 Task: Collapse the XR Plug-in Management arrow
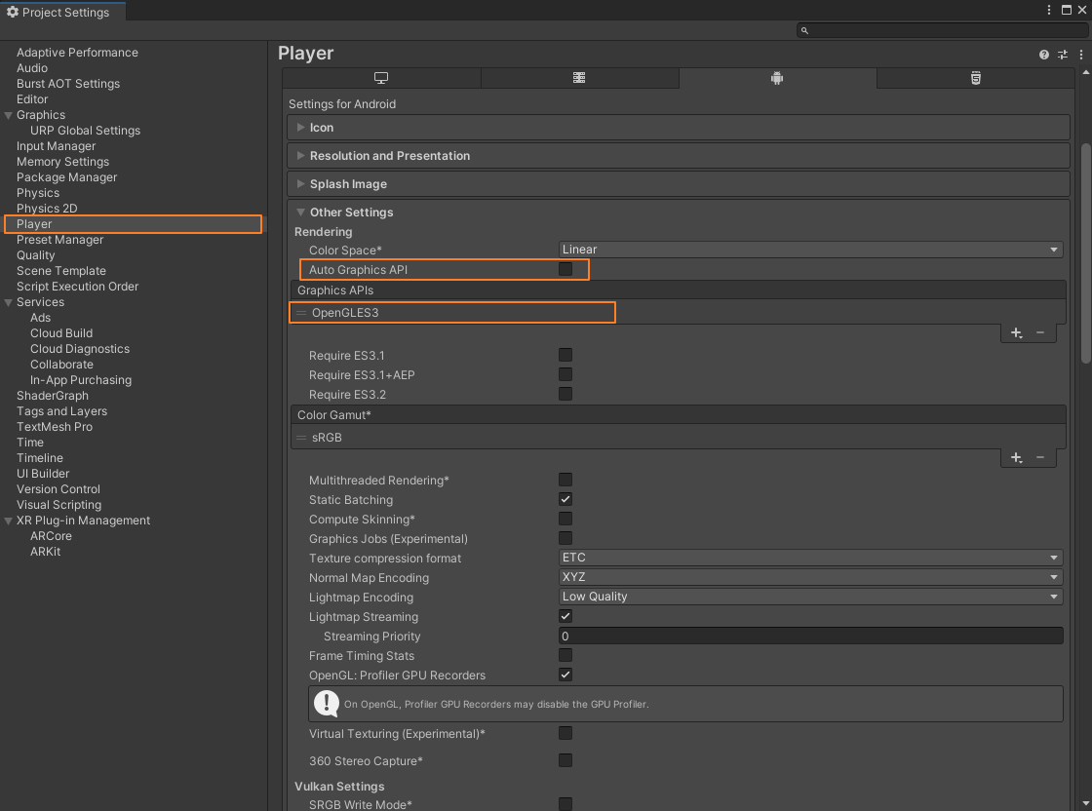click(9, 521)
